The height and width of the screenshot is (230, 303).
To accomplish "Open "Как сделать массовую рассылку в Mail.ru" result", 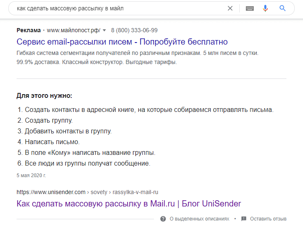I will [129, 204].
